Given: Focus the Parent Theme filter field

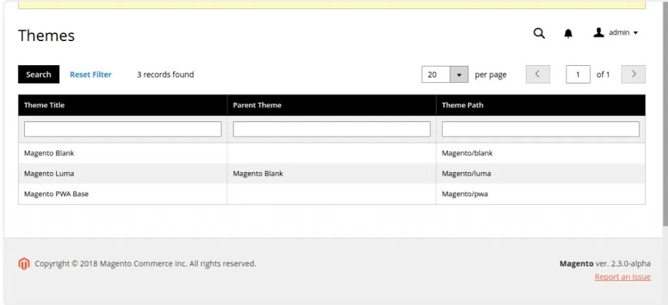Looking at the screenshot, I should pos(331,129).
